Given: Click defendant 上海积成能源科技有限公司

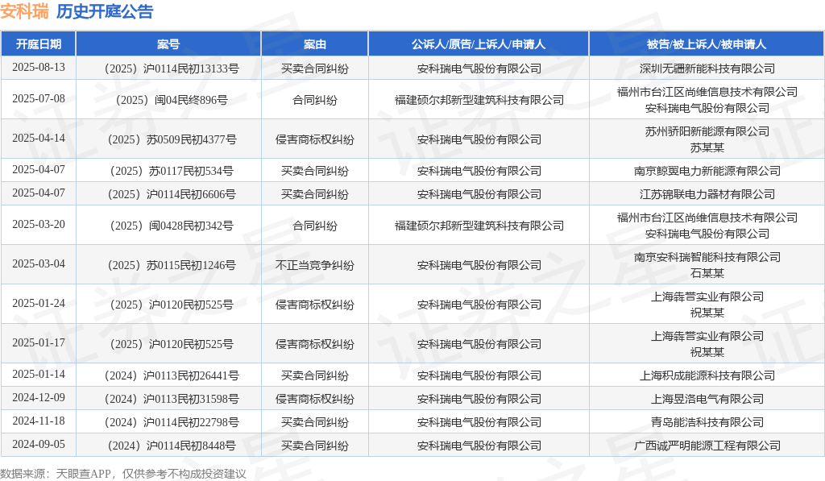Looking at the screenshot, I should point(707,375).
